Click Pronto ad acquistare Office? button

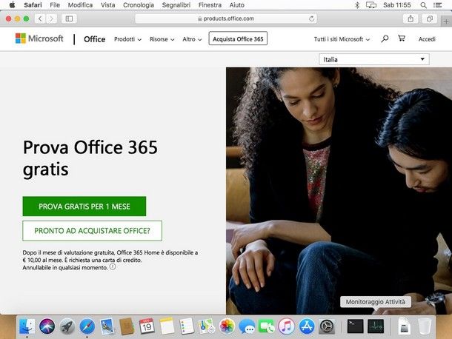click(92, 231)
